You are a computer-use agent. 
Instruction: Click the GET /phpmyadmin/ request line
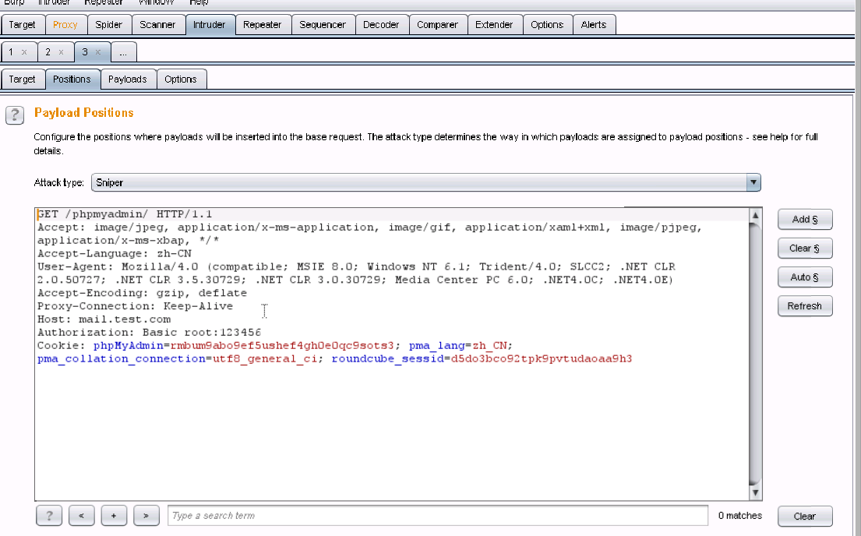[125, 214]
